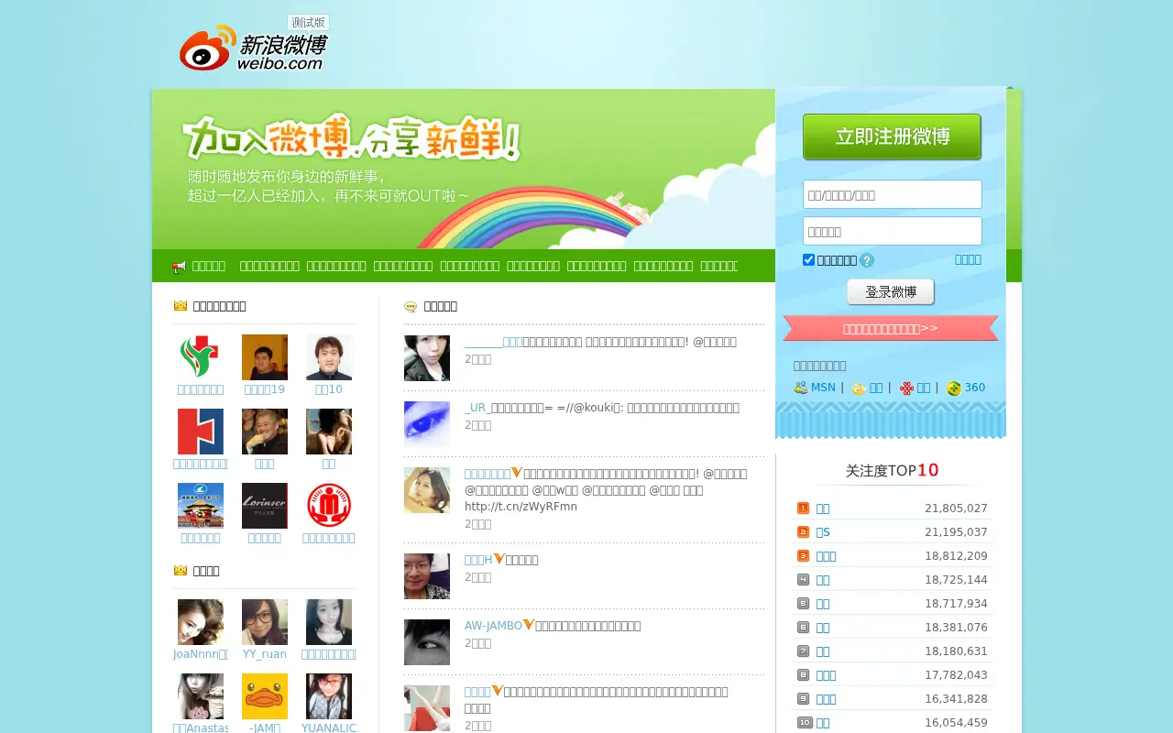
Task: Click the green 360 login icon
Action: (954, 388)
